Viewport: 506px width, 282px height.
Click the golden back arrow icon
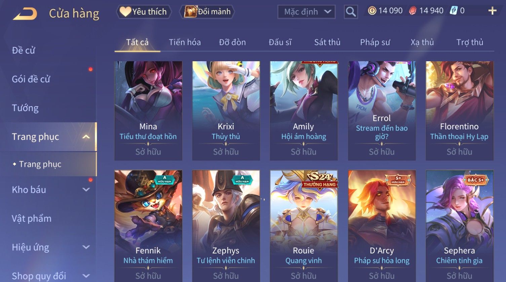point(25,14)
